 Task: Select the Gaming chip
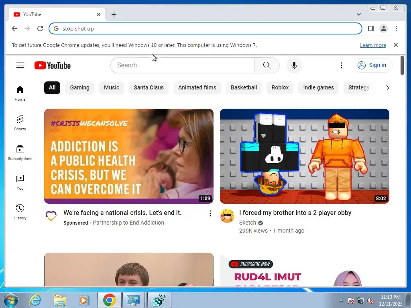[x=80, y=87]
